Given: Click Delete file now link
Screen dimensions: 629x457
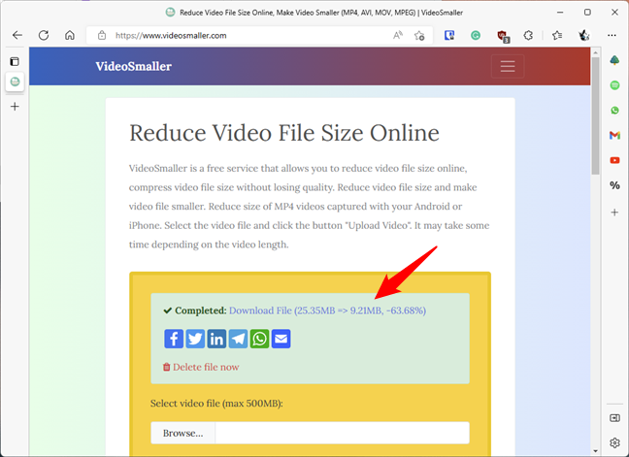Looking at the screenshot, I should click(201, 367).
